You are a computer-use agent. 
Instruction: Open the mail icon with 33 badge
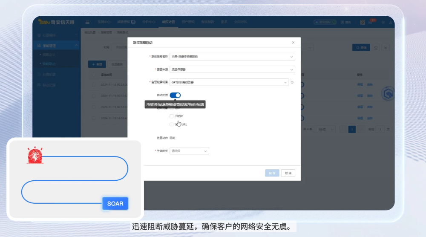(x=371, y=22)
